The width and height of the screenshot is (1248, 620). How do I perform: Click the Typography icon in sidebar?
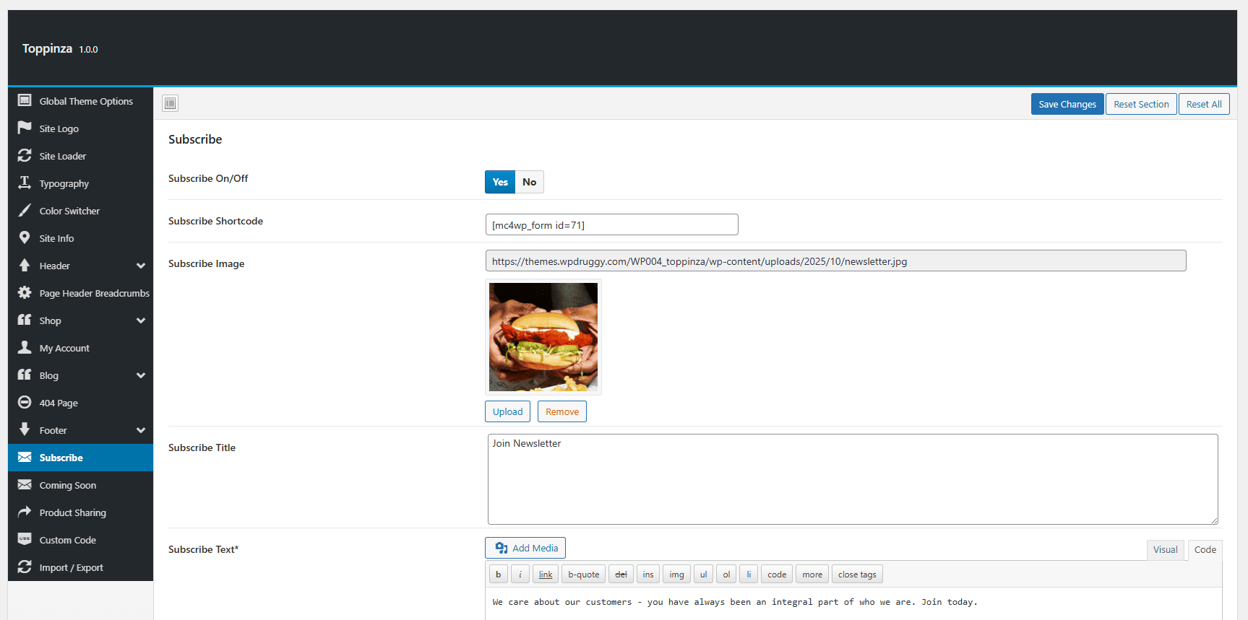[x=25, y=183]
